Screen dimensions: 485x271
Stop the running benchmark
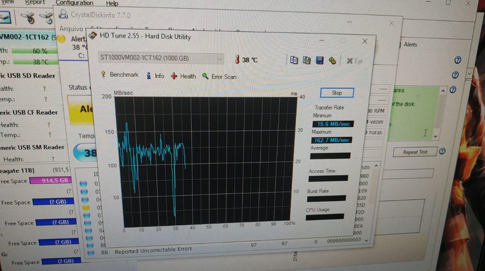[337, 93]
